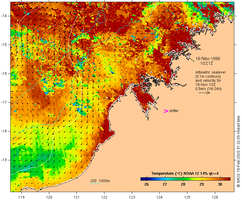242x200 pixels.
Task: Click longitude label 123
Action: click(132, 197)
